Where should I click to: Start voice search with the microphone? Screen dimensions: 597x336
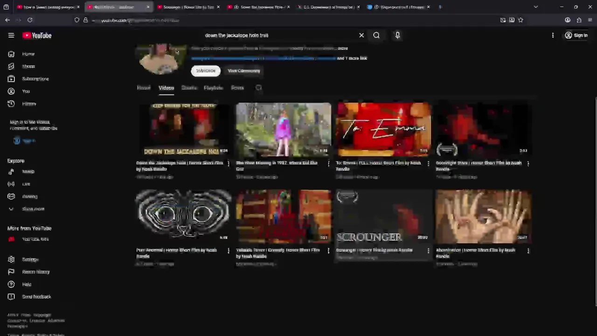[397, 35]
